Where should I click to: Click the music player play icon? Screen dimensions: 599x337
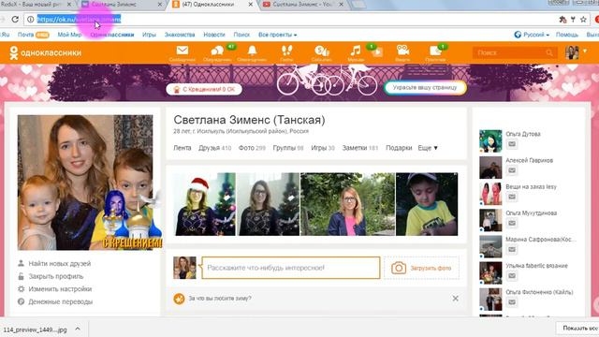[377, 52]
